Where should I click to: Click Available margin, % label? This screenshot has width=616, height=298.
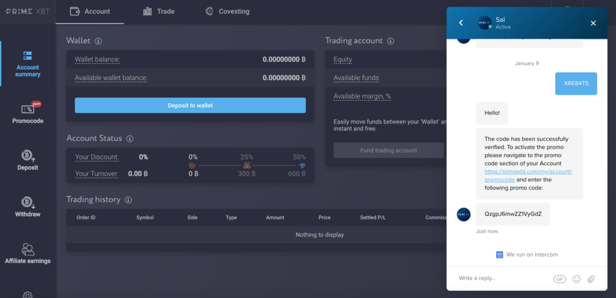coord(362,96)
